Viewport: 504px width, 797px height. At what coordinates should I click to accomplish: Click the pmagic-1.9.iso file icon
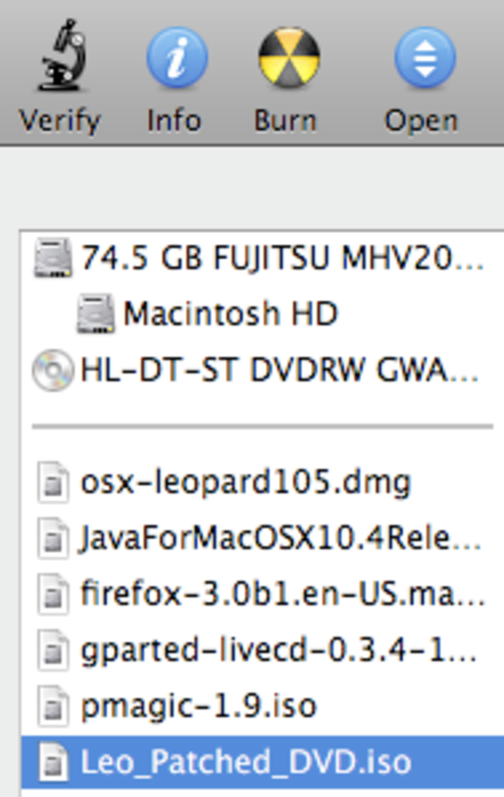54,706
